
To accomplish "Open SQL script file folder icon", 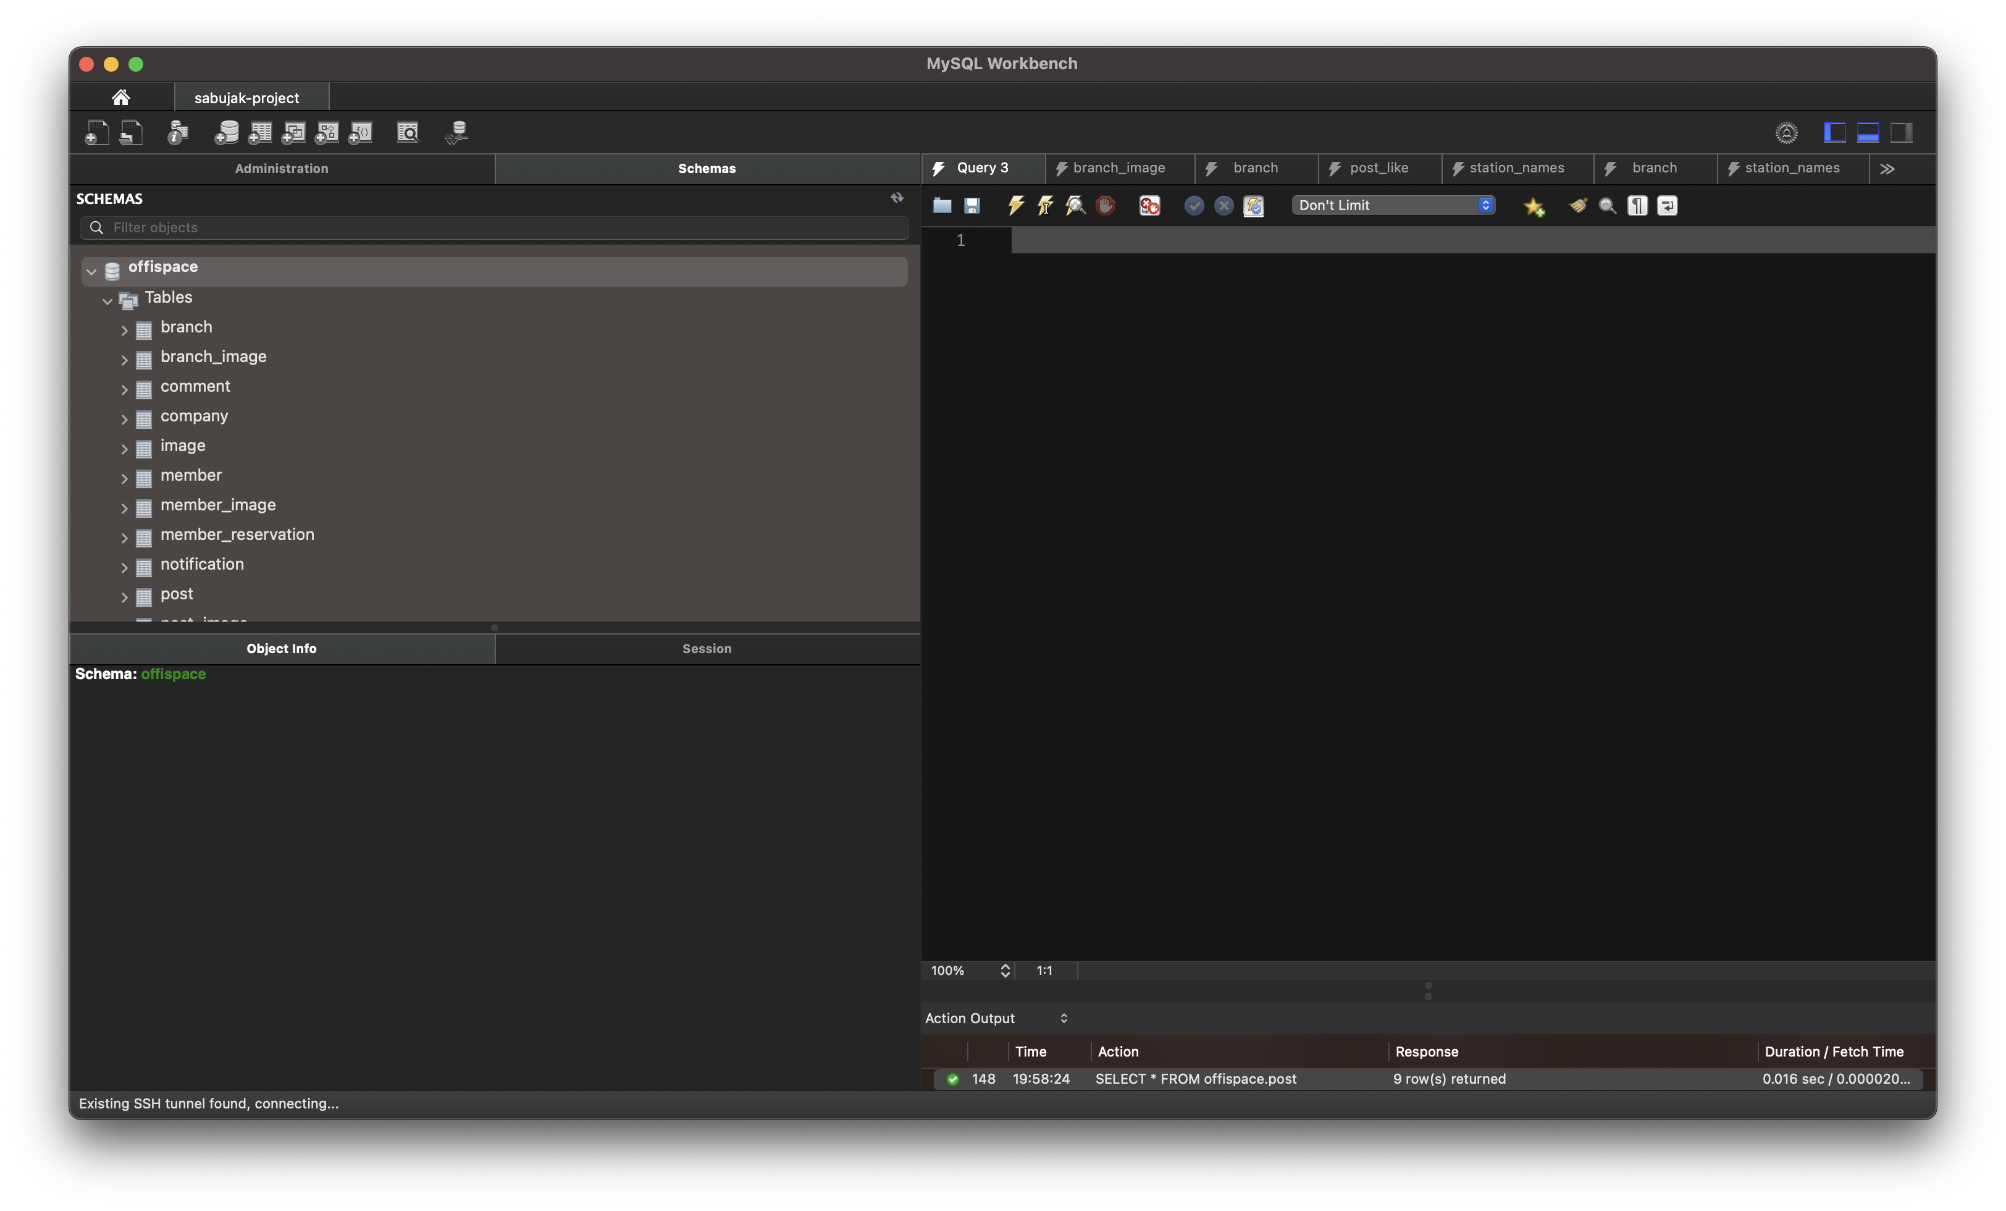I will coord(942,205).
